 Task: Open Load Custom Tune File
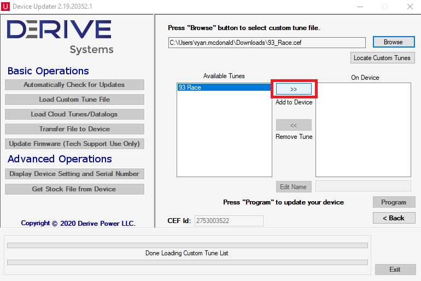coord(74,99)
